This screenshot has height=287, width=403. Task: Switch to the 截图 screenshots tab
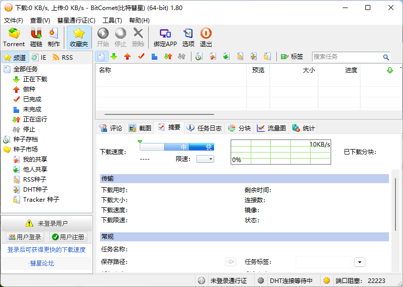coord(140,128)
